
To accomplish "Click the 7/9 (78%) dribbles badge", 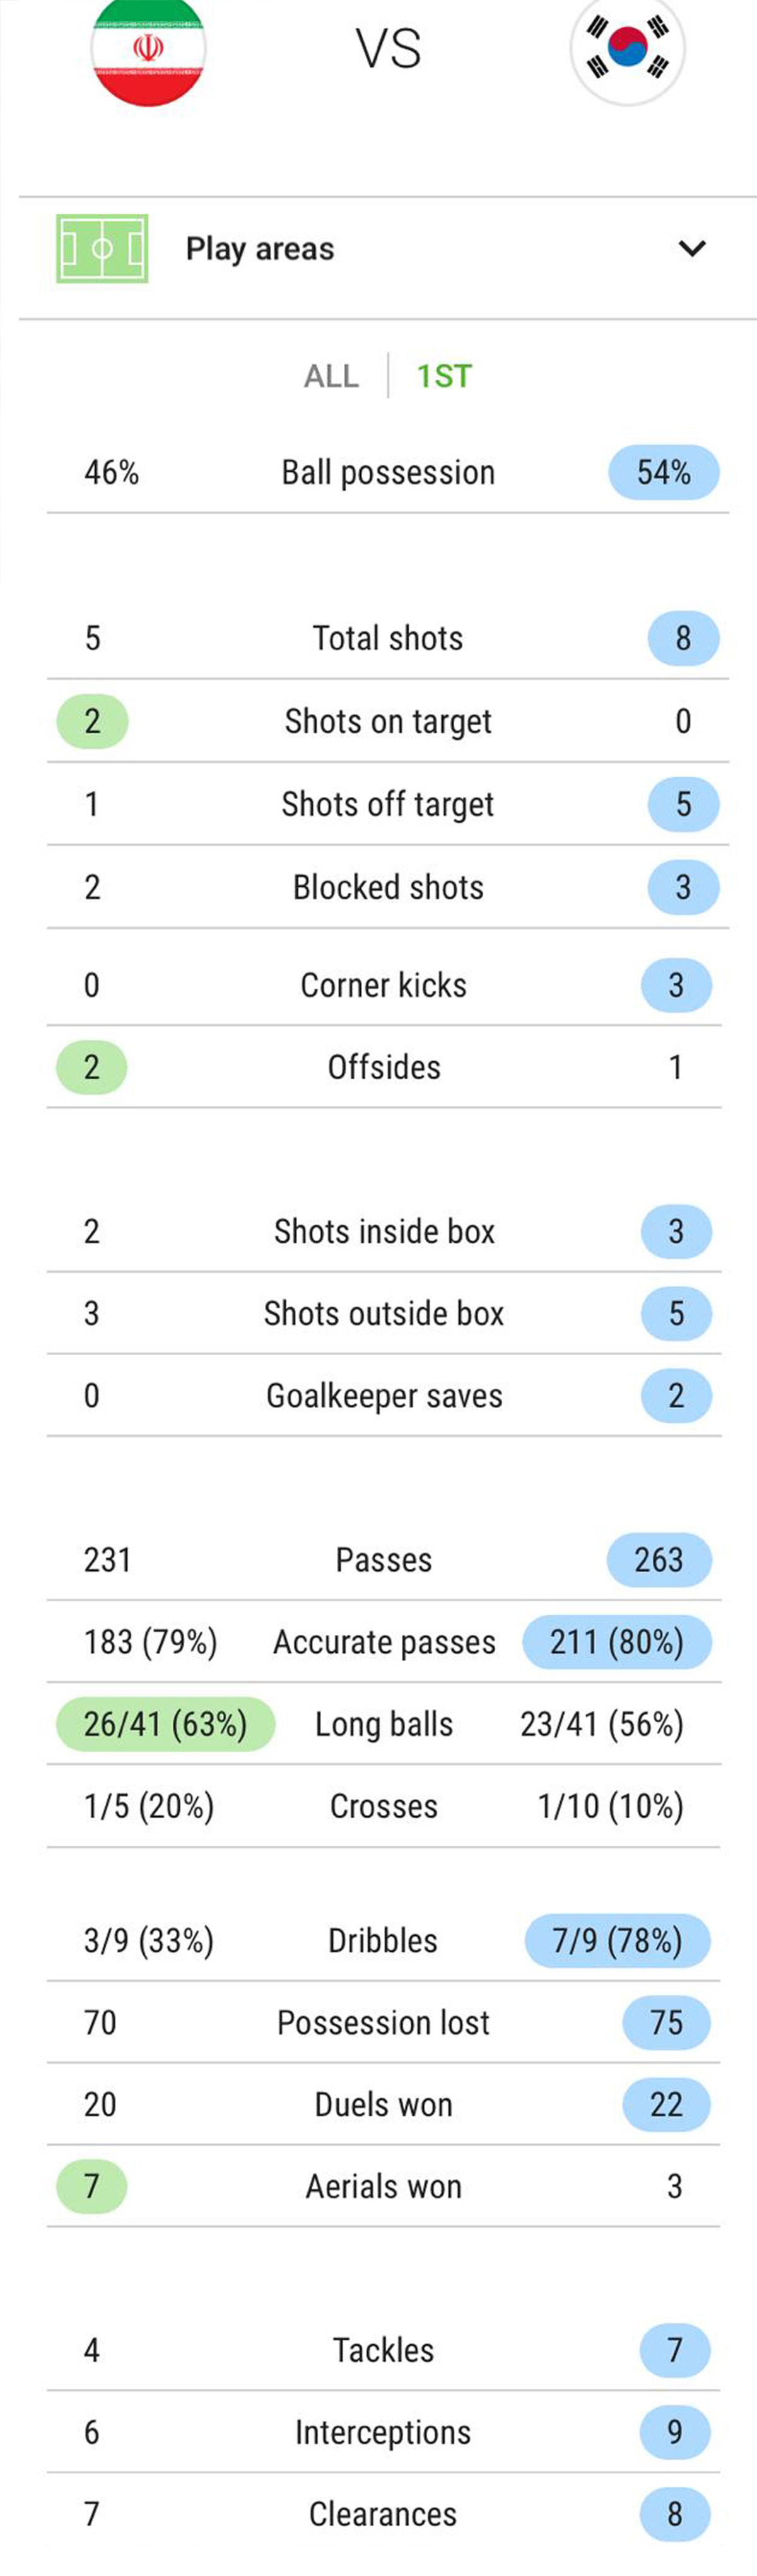I will click(617, 1940).
